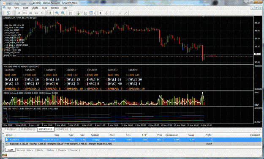This screenshot has height=159, width=264.
Task: Switch to the EURUSD,M15 chart tab
Action: tap(28, 129)
